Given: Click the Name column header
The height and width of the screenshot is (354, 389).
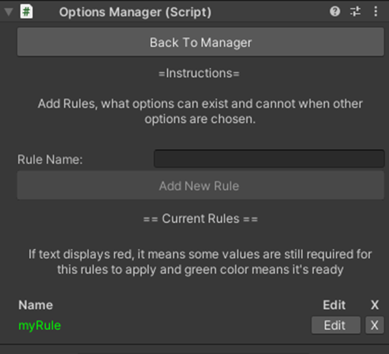Looking at the screenshot, I should pos(36,305).
